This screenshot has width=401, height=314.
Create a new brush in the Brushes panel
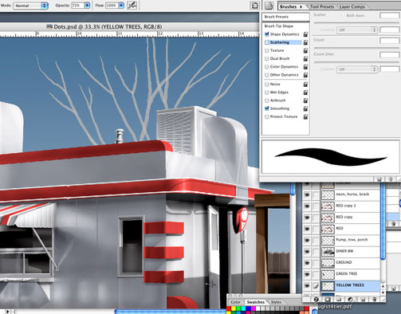[379, 179]
